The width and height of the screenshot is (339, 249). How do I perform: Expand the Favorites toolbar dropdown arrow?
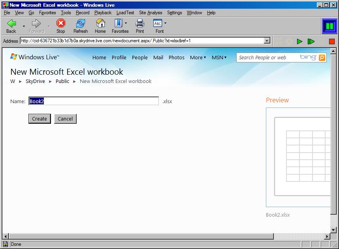[126, 23]
